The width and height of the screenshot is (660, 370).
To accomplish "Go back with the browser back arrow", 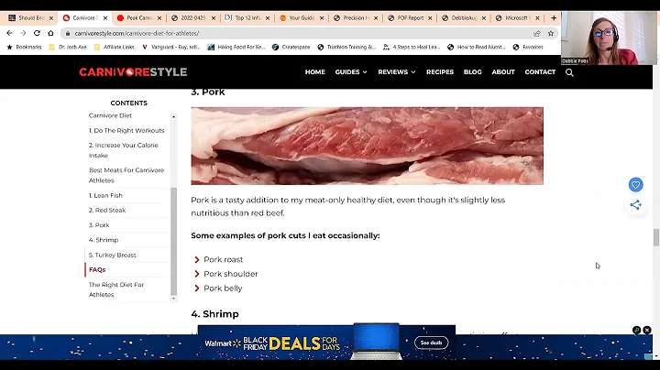I will pyautogui.click(x=9, y=33).
